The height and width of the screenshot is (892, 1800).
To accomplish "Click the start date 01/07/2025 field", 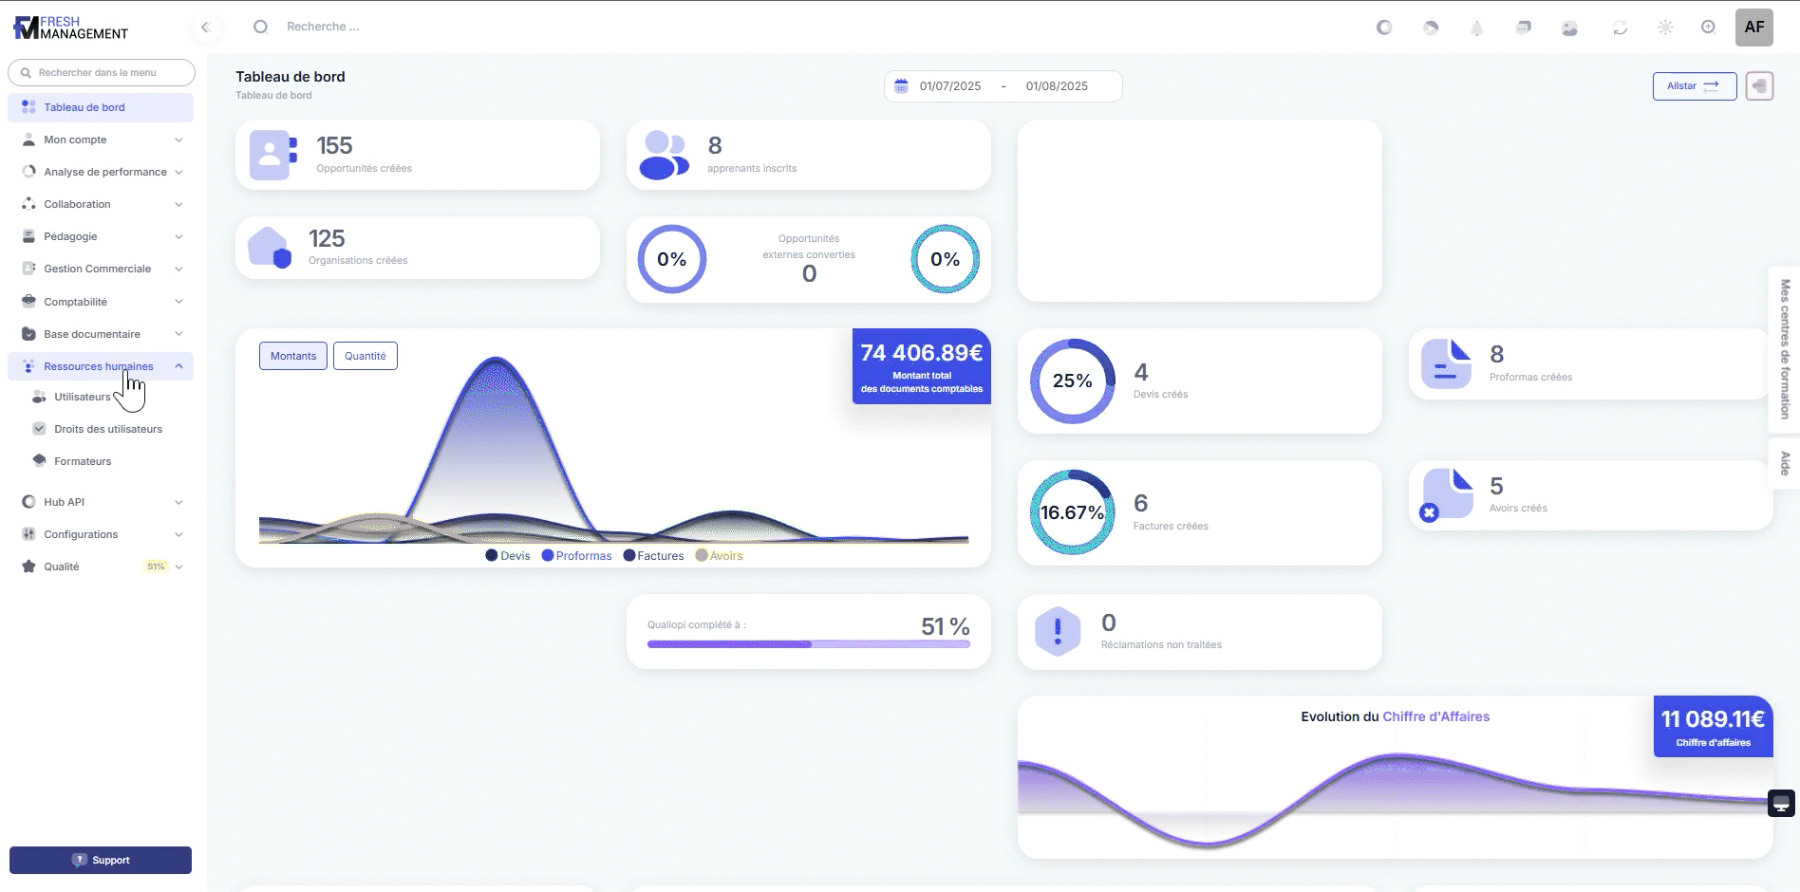I will tap(949, 86).
